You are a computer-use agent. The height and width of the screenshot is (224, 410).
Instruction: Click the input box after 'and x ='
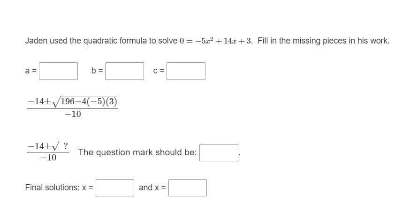188,188
